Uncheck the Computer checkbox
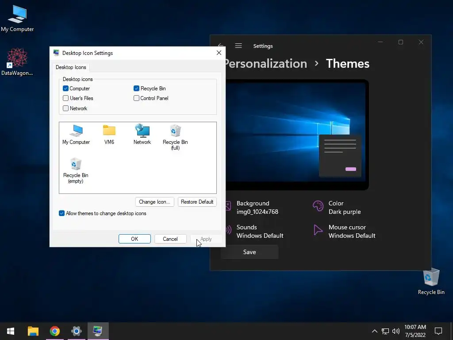Screen dimensions: 453x340 pyautogui.click(x=65, y=89)
